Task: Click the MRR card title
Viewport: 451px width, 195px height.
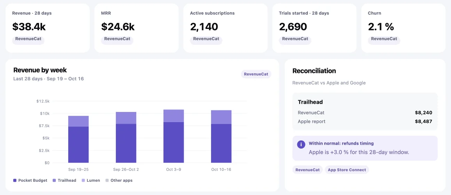Action: (106, 13)
